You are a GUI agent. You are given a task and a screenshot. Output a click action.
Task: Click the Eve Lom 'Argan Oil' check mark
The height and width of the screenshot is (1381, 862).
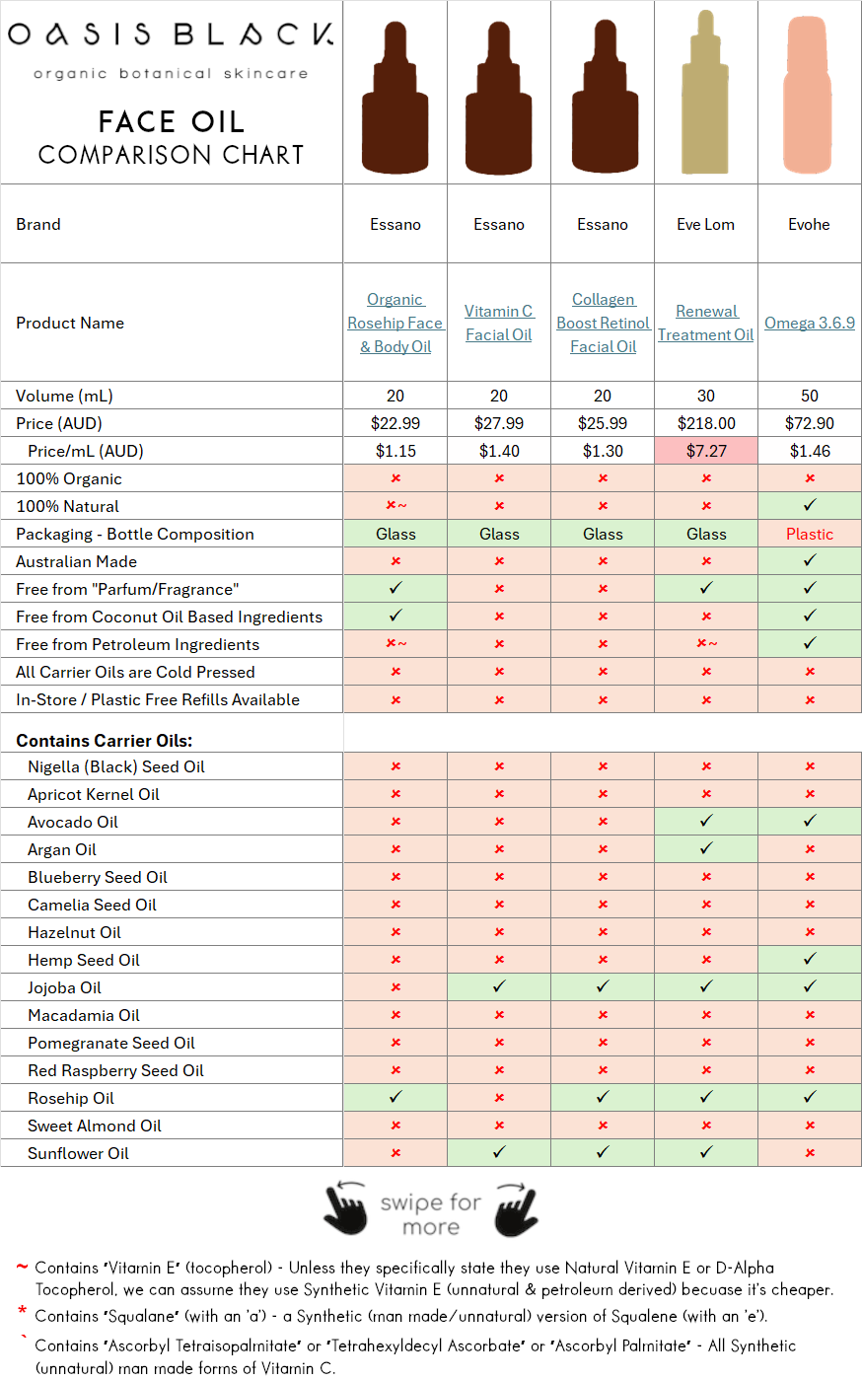click(x=706, y=848)
